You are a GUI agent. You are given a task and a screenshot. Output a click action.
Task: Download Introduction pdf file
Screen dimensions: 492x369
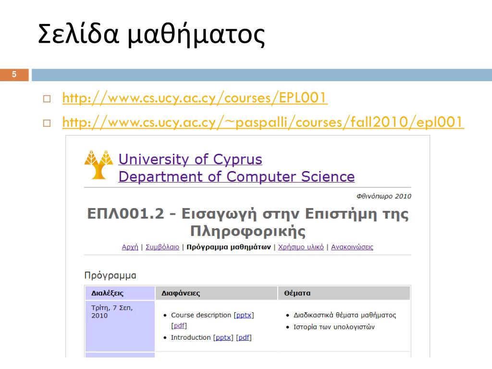pyautogui.click(x=244, y=337)
